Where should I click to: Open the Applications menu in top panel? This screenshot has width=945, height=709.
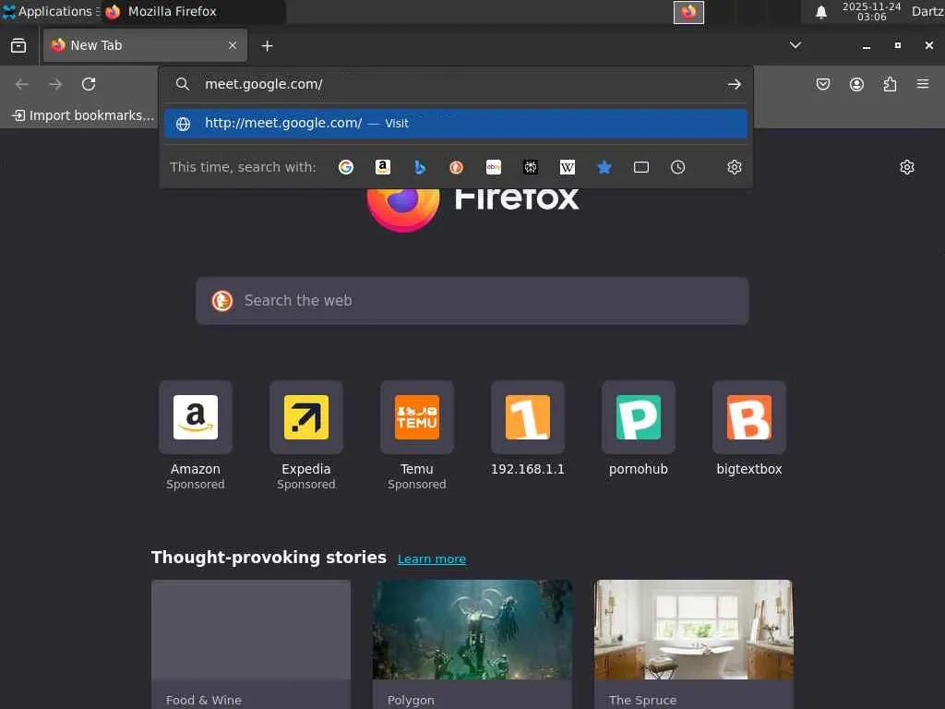tap(51, 11)
